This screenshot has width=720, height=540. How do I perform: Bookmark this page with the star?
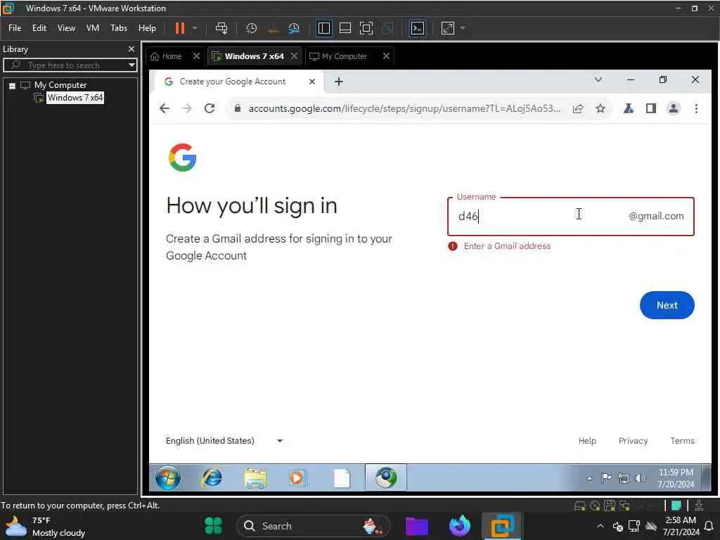pos(600,108)
